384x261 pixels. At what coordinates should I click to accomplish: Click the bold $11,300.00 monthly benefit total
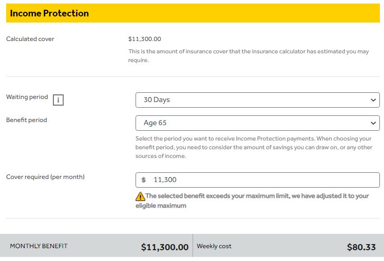165,247
